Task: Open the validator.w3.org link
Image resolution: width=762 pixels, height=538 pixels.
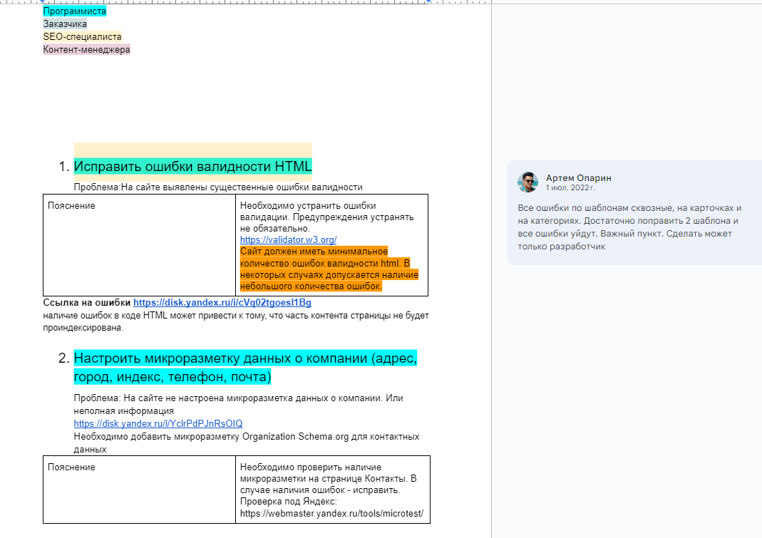Action: pyautogui.click(x=288, y=239)
